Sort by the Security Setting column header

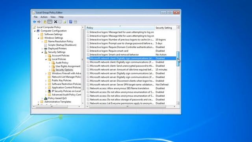165,28
